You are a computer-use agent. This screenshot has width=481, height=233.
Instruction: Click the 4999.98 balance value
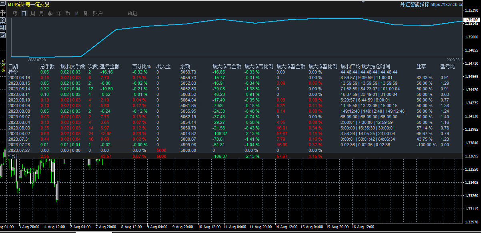click(x=188, y=145)
